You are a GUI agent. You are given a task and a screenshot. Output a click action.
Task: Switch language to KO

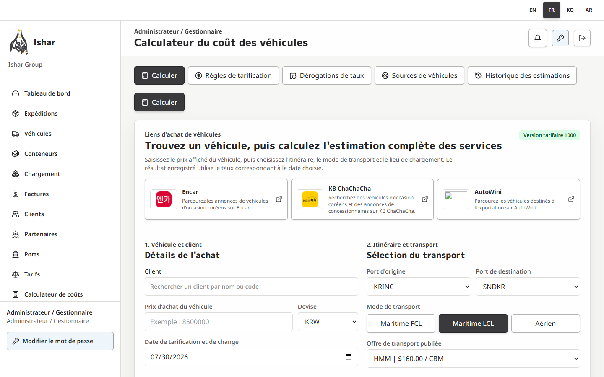pyautogui.click(x=570, y=10)
